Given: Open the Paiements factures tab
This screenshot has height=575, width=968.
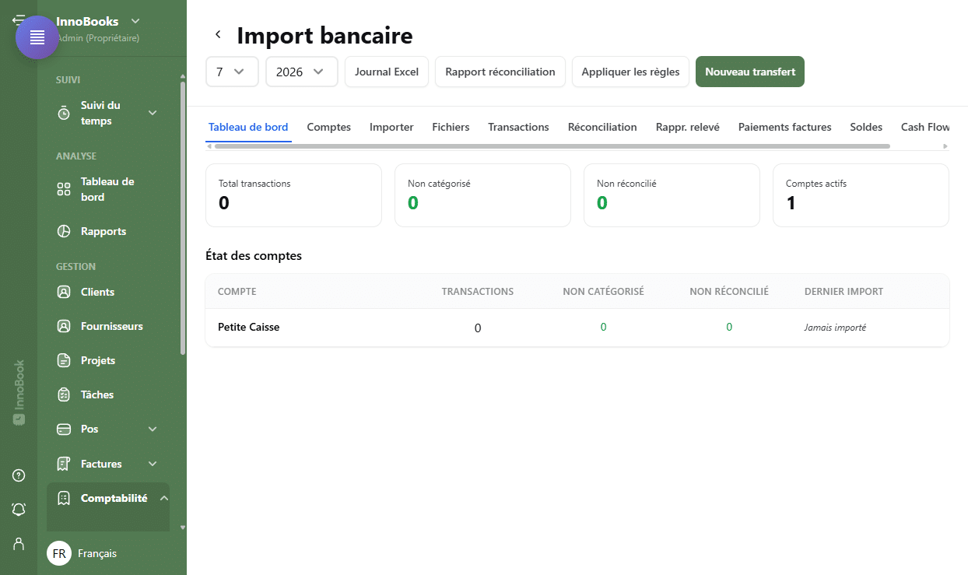Looking at the screenshot, I should point(784,127).
